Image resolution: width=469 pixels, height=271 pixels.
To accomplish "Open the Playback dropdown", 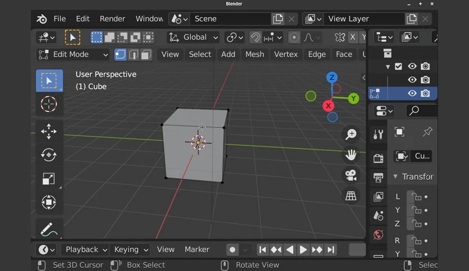I will [86, 250].
